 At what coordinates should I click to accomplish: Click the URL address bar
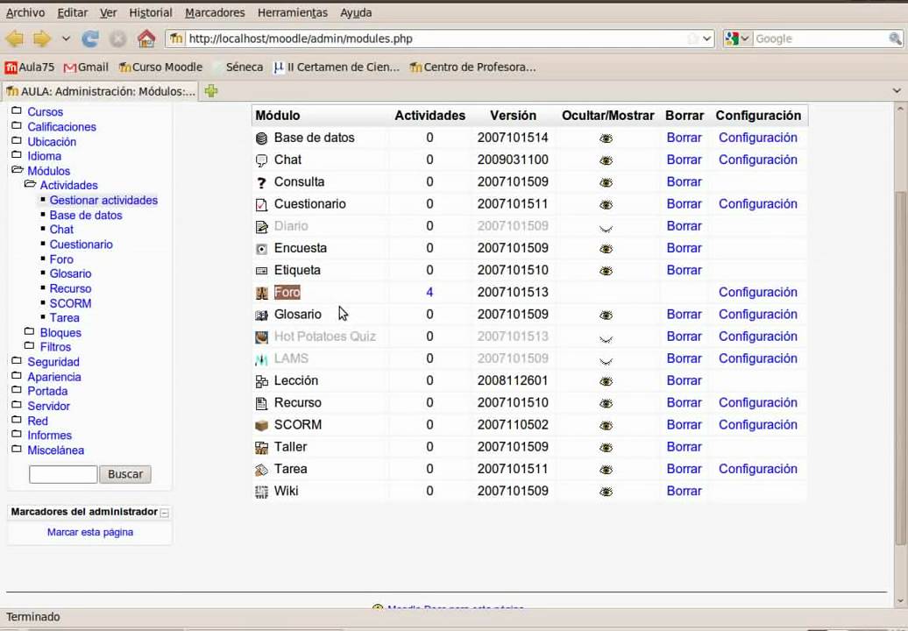438,39
